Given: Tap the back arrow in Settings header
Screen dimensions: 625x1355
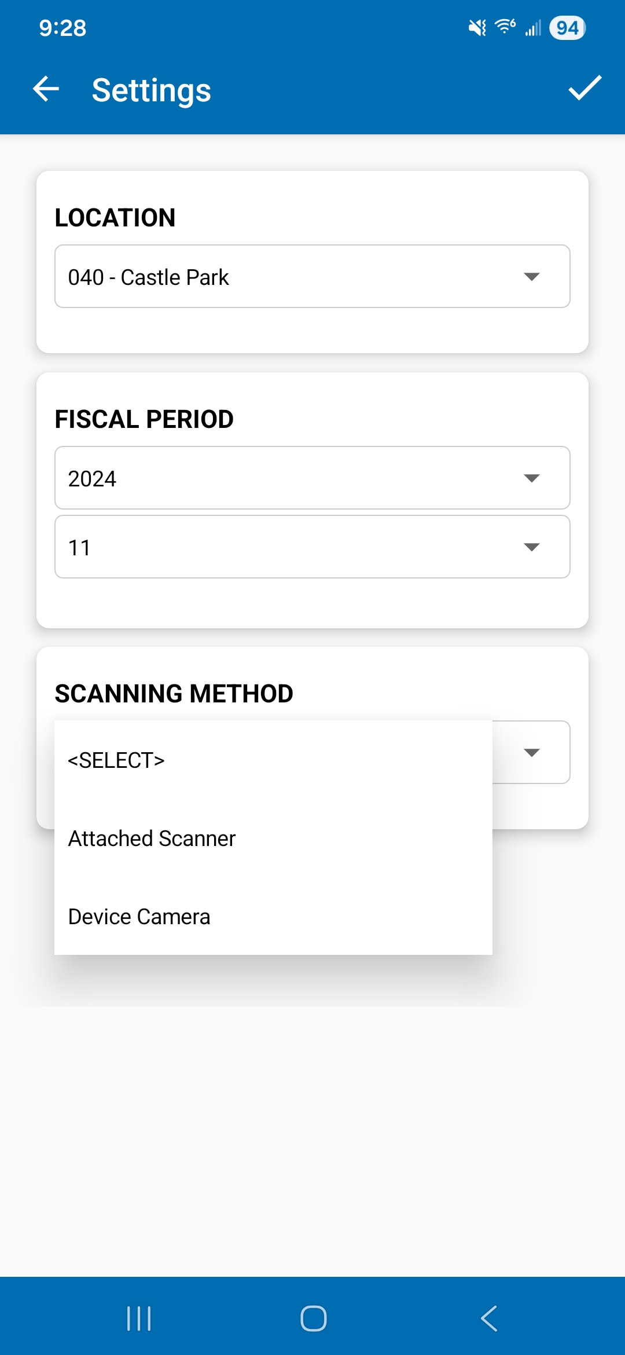Looking at the screenshot, I should click(x=46, y=89).
